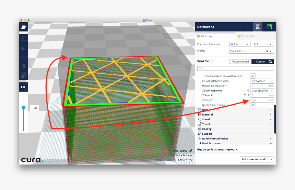Click the Z Seam X value field
This screenshot has height=190, width=295.
click(262, 95)
